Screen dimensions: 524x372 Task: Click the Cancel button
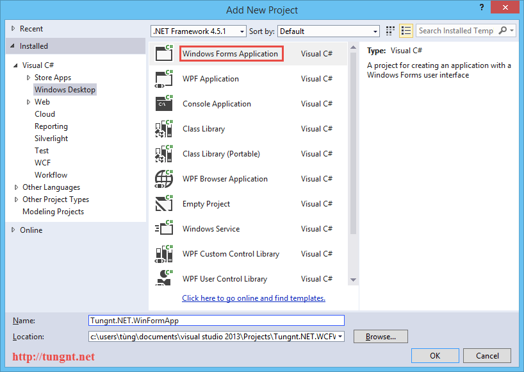click(x=487, y=355)
